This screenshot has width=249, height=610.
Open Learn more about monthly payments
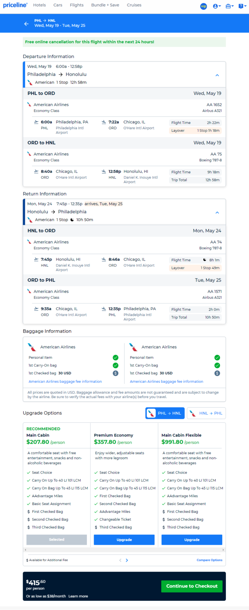coord(78,596)
